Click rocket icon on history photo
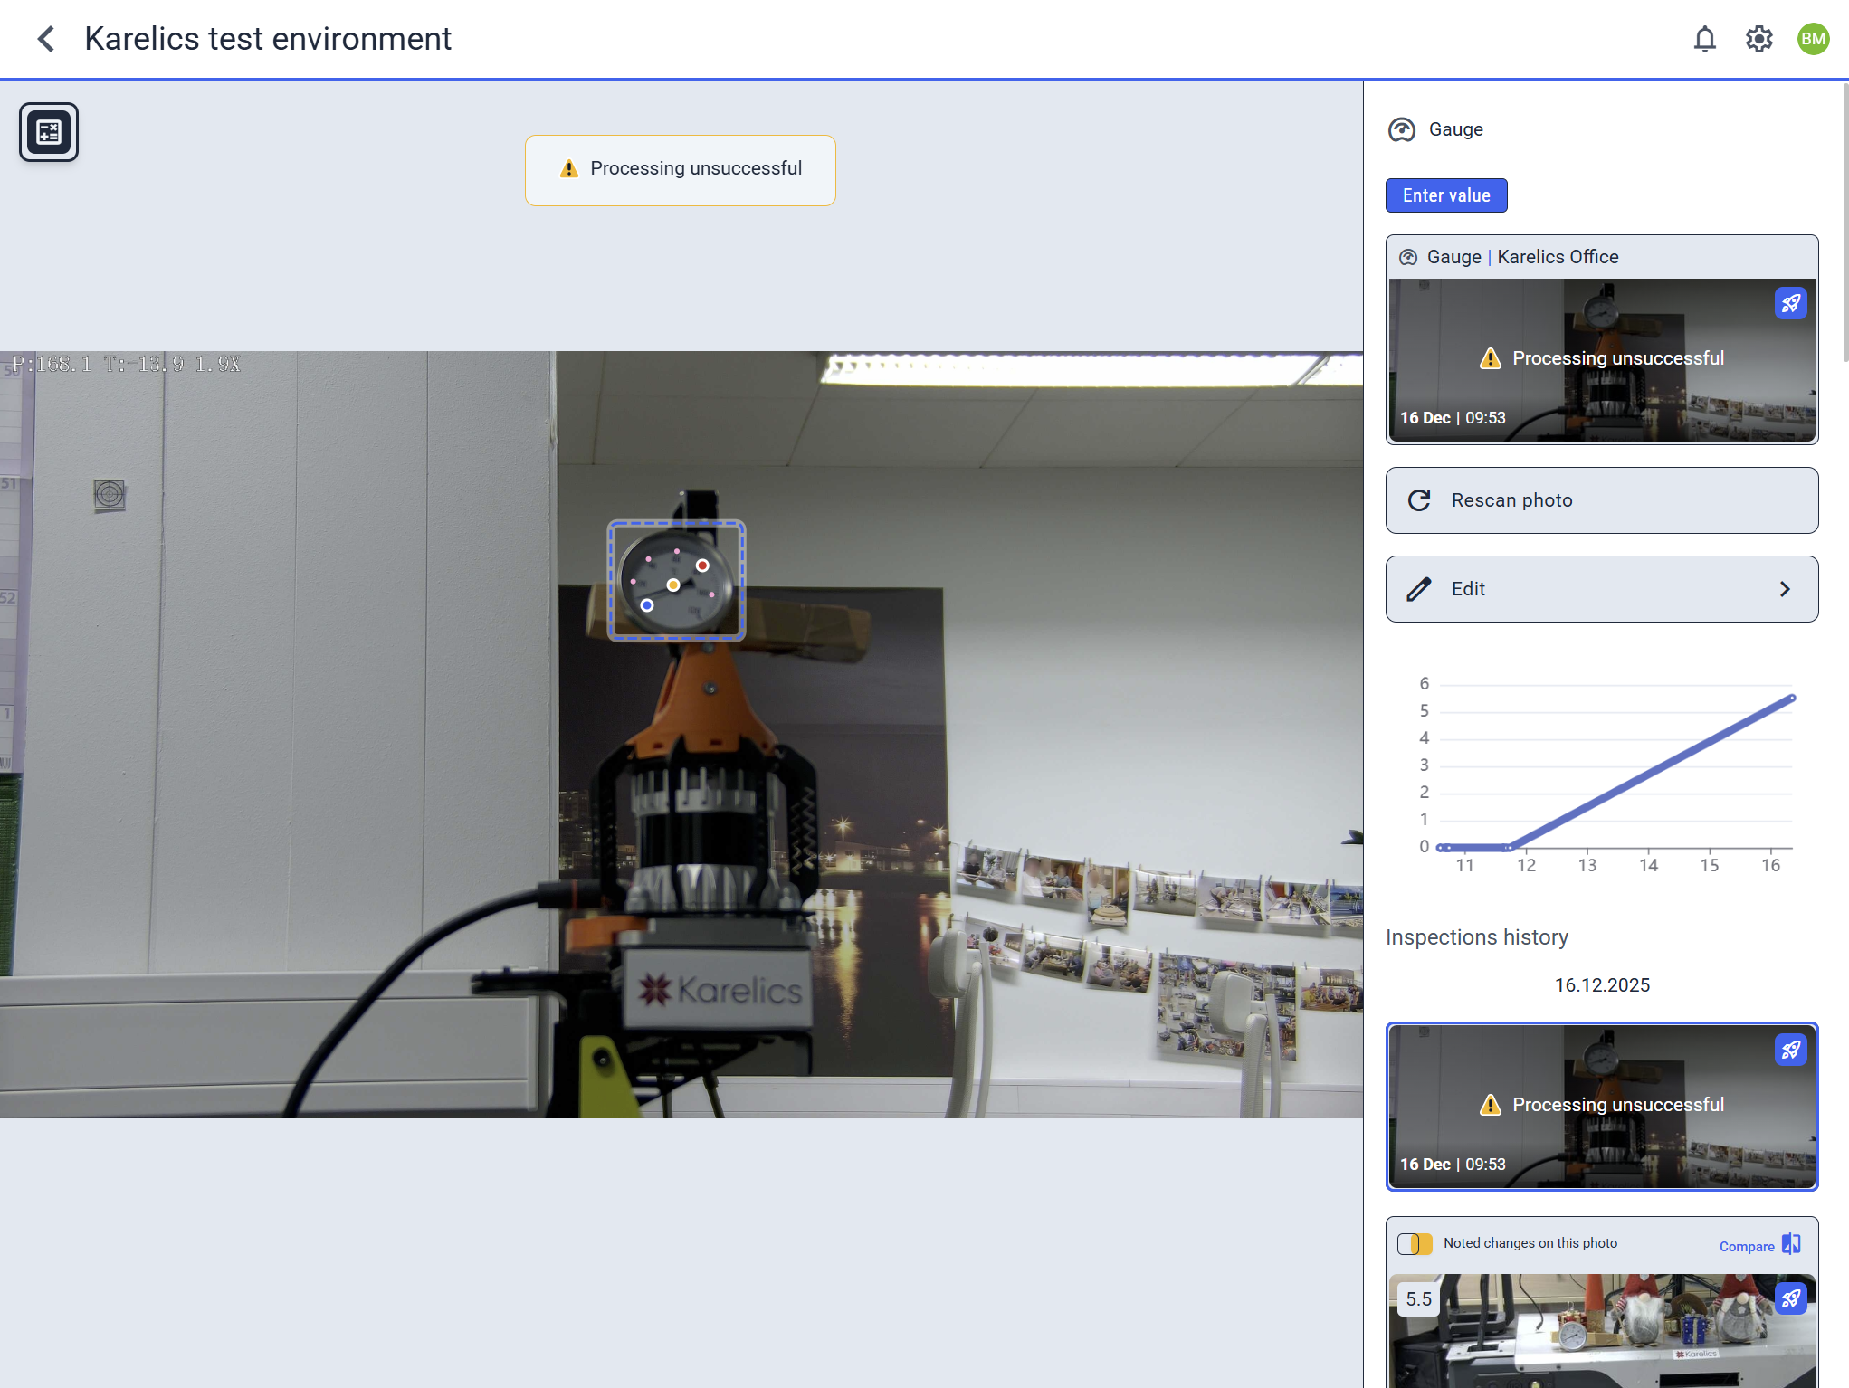The height and width of the screenshot is (1388, 1849). tap(1790, 1050)
